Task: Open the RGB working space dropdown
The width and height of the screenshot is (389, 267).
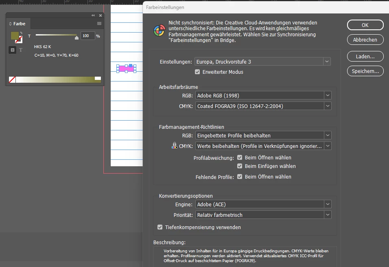Action: click(x=263, y=95)
